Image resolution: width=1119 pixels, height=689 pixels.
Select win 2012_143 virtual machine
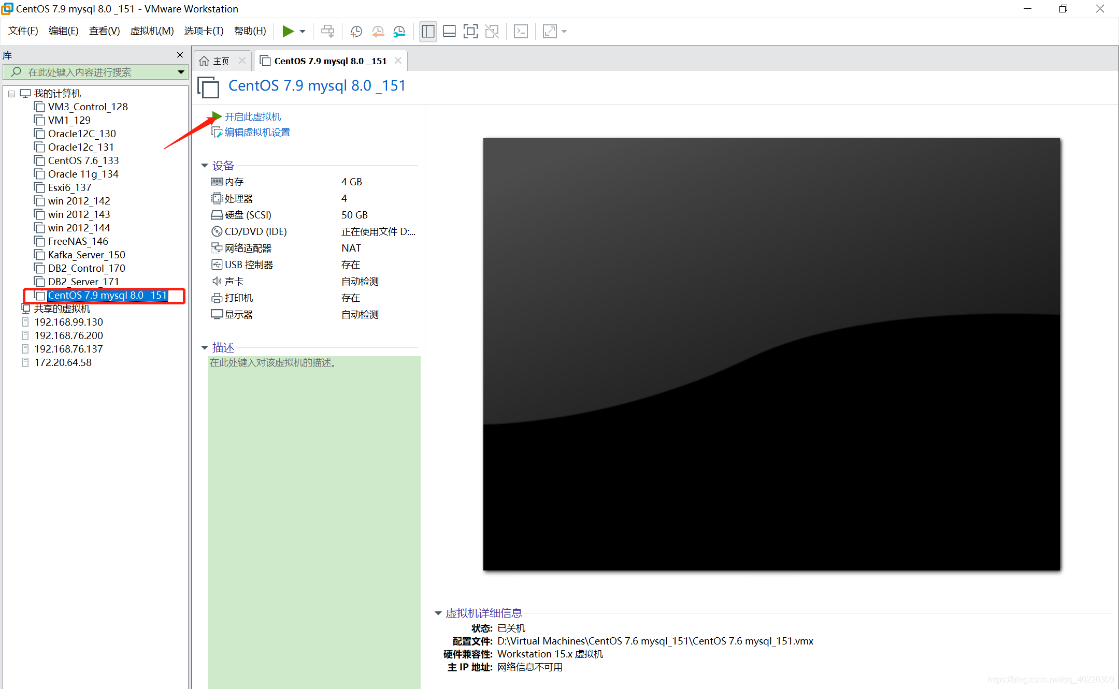point(79,214)
